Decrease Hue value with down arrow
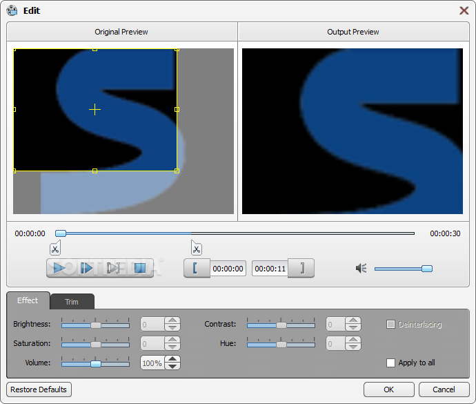 [x=353, y=347]
